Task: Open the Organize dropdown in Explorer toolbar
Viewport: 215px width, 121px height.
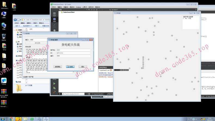Action: pyautogui.click(x=17, y=26)
